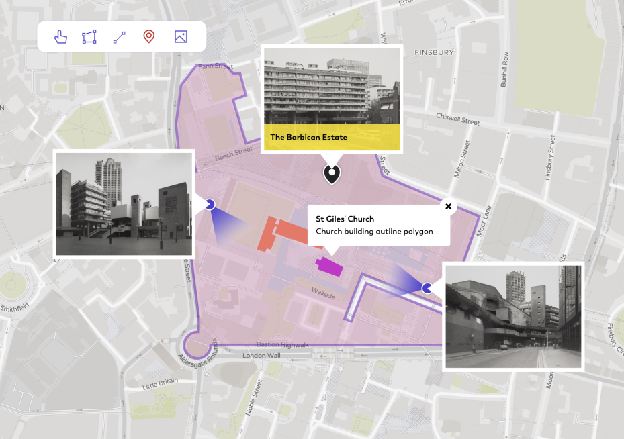The height and width of the screenshot is (439, 624).
Task: Select the image insert tool
Action: coord(180,37)
